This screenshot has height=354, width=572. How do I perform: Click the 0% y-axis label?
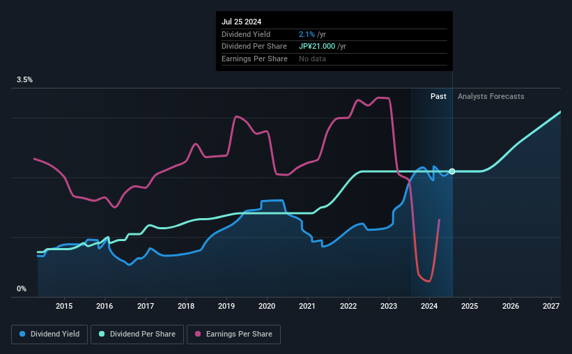coord(22,288)
